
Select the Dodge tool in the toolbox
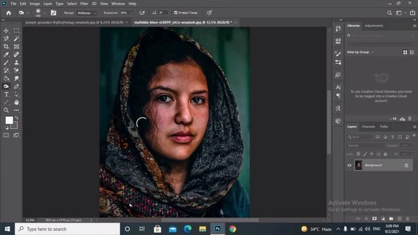click(6, 86)
